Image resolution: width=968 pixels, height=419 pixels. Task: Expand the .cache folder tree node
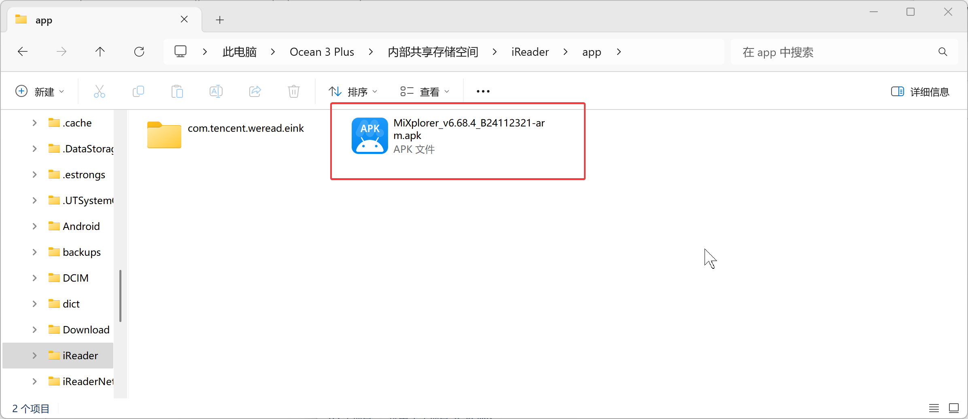click(34, 123)
